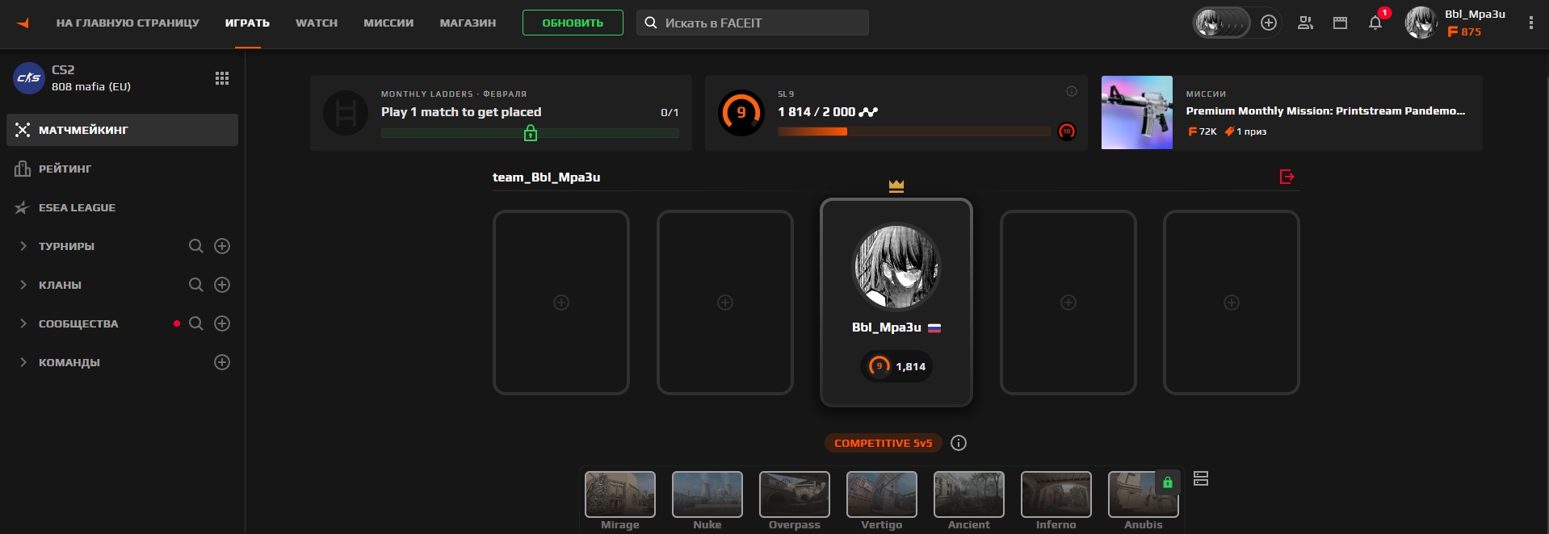Screen dimensions: 1549x534
Task: Open the friends list icon
Action: tap(1305, 23)
